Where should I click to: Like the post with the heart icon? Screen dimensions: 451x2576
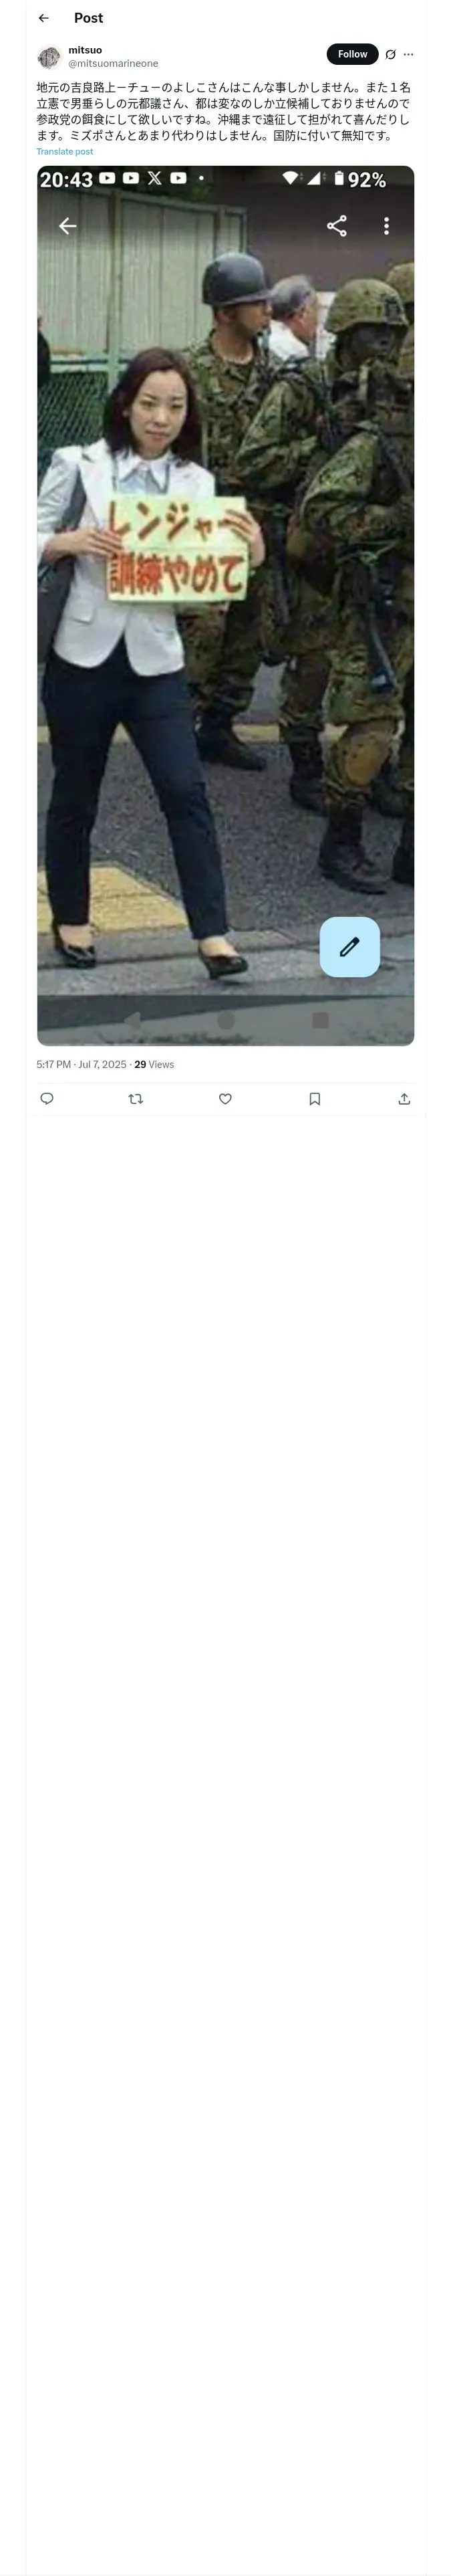[x=225, y=1098]
